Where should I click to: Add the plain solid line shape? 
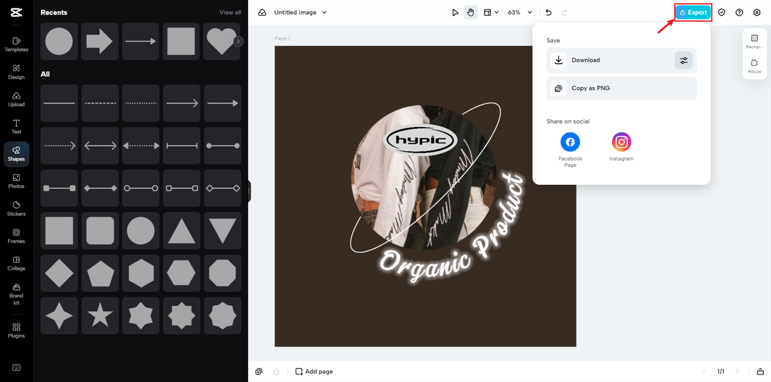click(x=59, y=103)
